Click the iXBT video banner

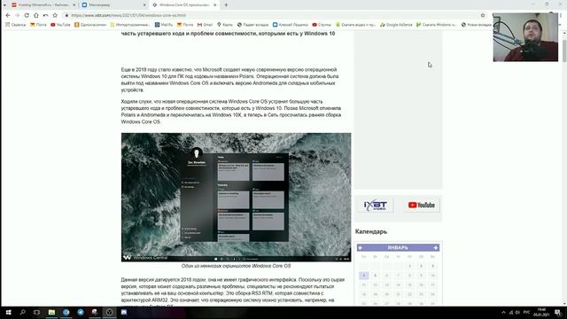click(x=376, y=205)
